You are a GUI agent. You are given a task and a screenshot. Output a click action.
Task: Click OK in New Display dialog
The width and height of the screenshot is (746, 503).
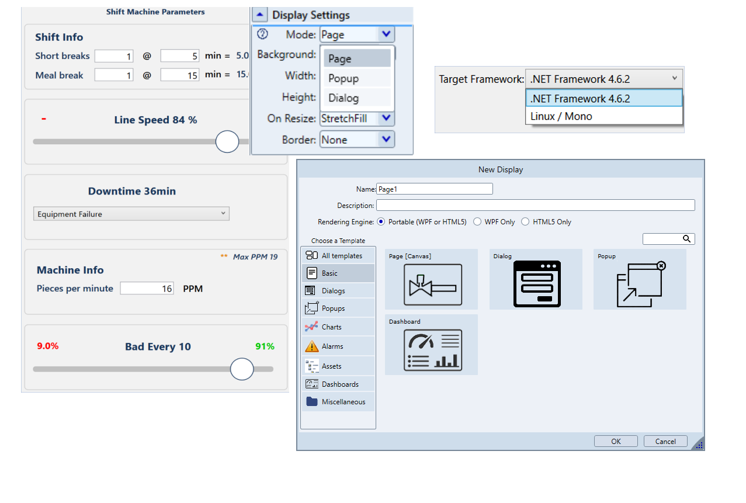click(x=616, y=442)
